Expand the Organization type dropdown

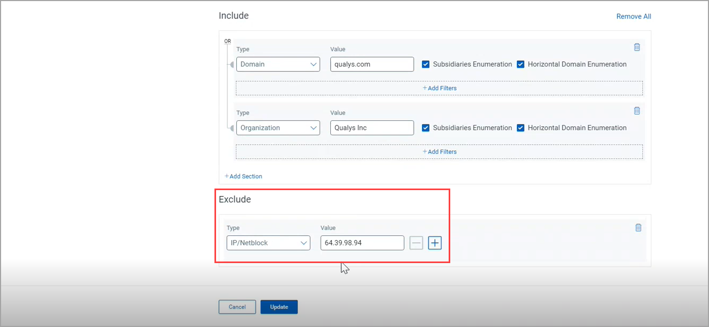point(278,128)
